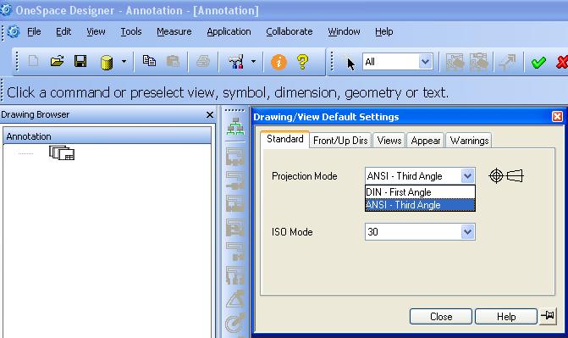Viewport: 568px width, 338px height.
Task: Click the yellow question mark help icon
Action: coord(302,62)
